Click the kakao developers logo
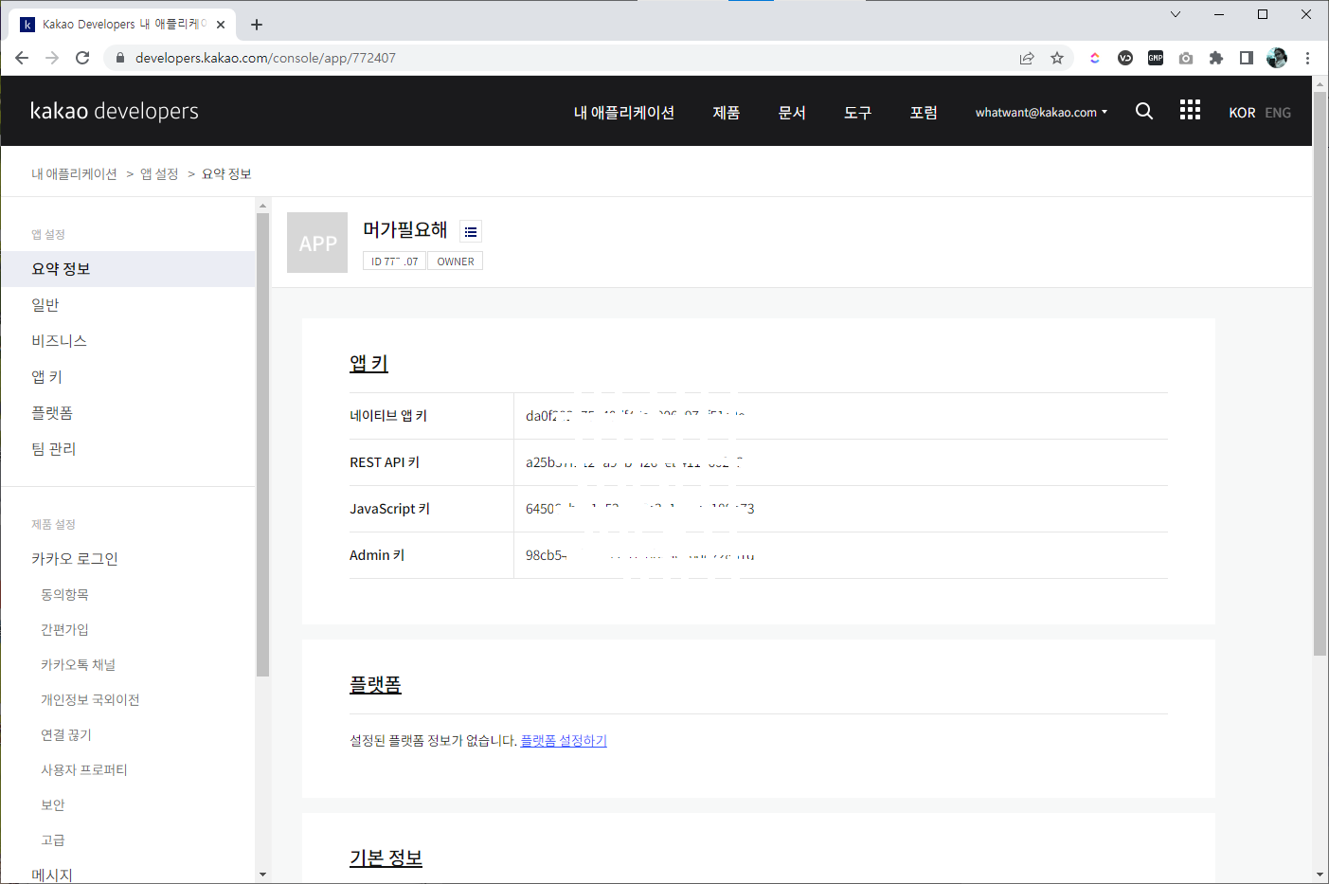This screenshot has width=1329, height=884. click(x=115, y=111)
